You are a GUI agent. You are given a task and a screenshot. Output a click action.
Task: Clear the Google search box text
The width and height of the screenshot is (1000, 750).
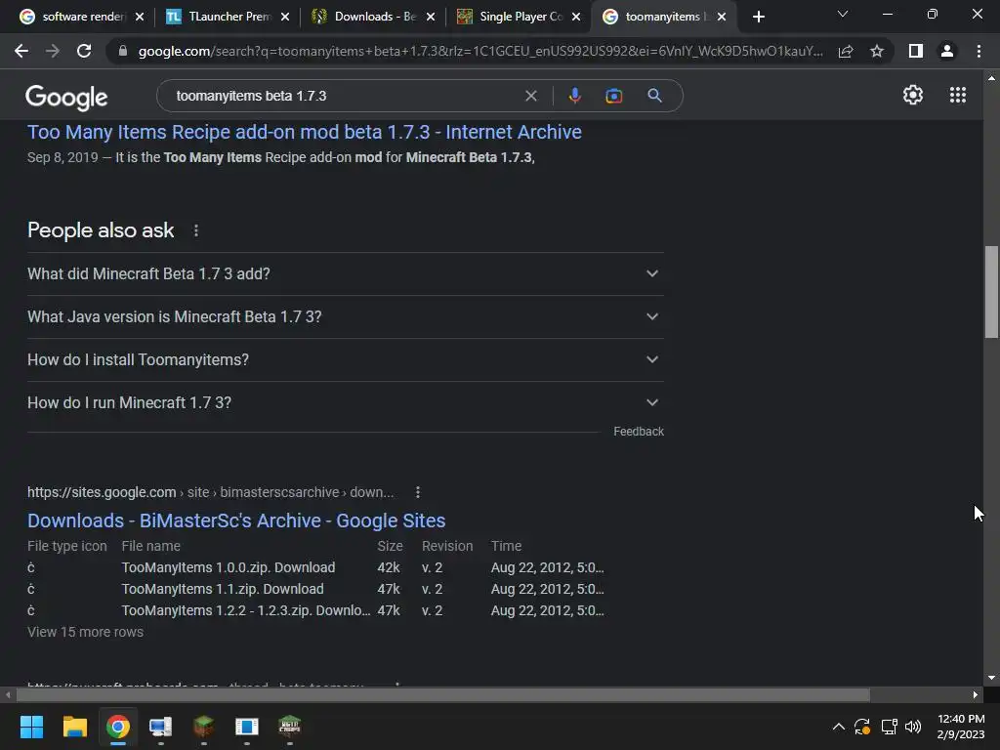point(530,96)
